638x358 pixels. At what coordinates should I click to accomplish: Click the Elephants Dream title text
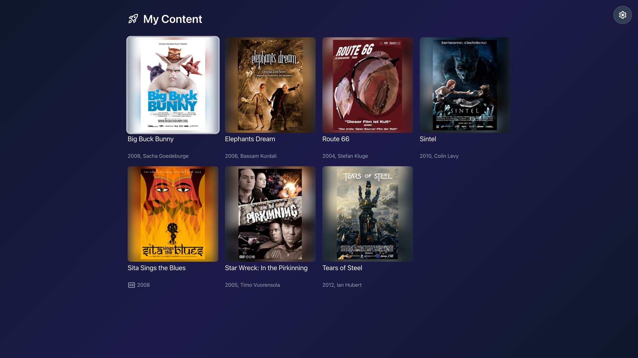(250, 139)
